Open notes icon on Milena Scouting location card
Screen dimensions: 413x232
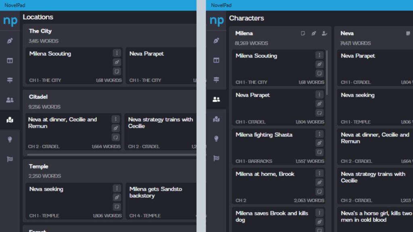click(x=117, y=71)
